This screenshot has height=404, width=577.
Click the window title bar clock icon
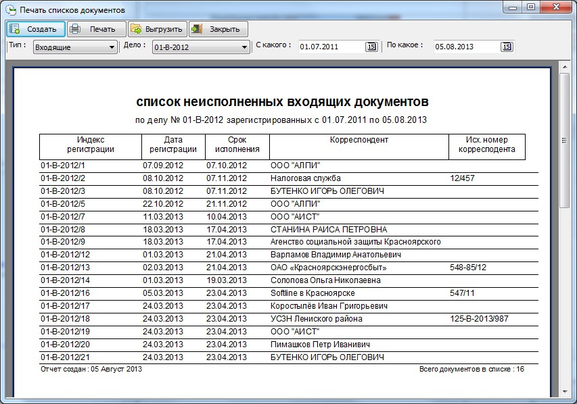click(11, 10)
